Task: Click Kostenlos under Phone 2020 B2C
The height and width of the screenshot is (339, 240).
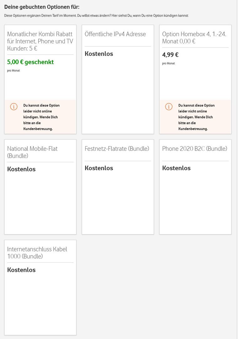Action: [176, 168]
